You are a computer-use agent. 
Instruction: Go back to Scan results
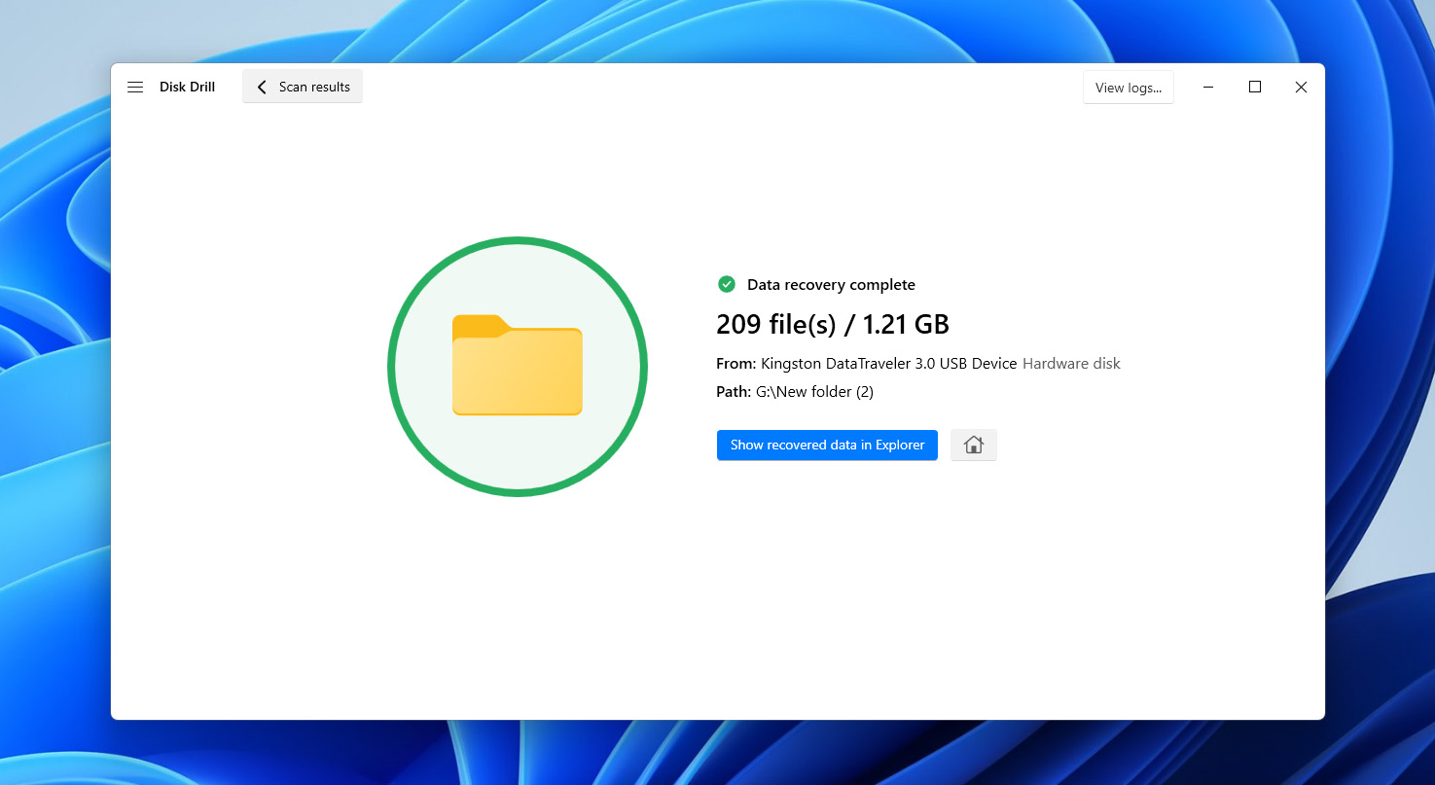tap(303, 87)
